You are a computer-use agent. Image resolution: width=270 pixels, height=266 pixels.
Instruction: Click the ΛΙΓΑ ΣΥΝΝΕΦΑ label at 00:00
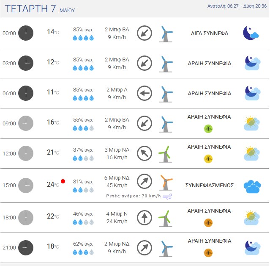[210, 33]
